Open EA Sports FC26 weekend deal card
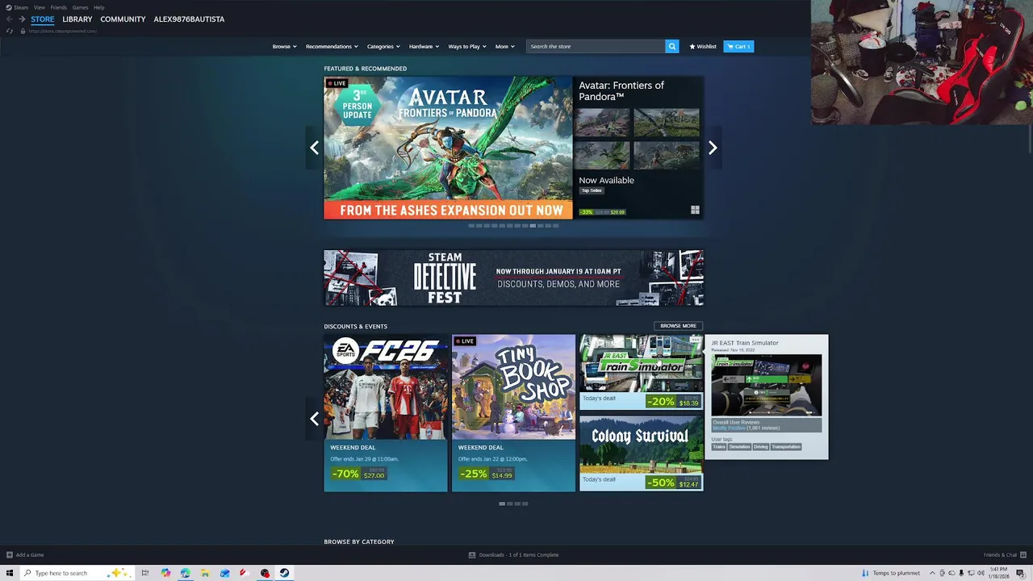Viewport: 1033px width, 581px height. pos(386,413)
